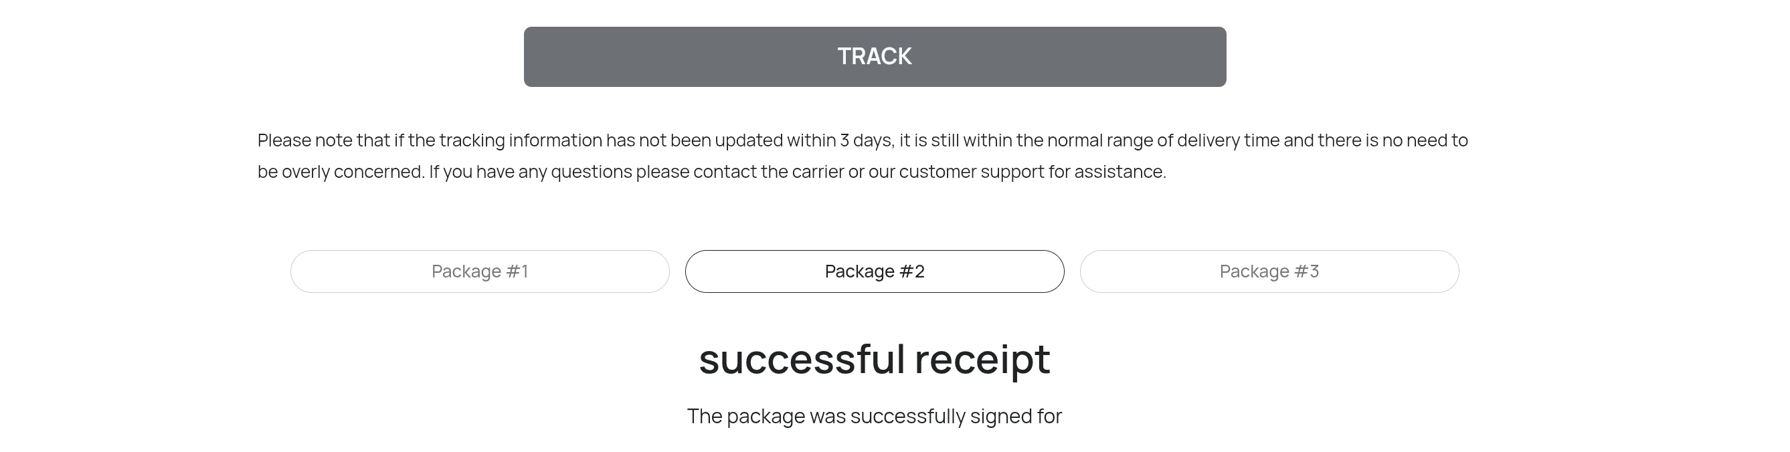
Task: Click 'normal range' phrase in the notice
Action: point(1100,140)
